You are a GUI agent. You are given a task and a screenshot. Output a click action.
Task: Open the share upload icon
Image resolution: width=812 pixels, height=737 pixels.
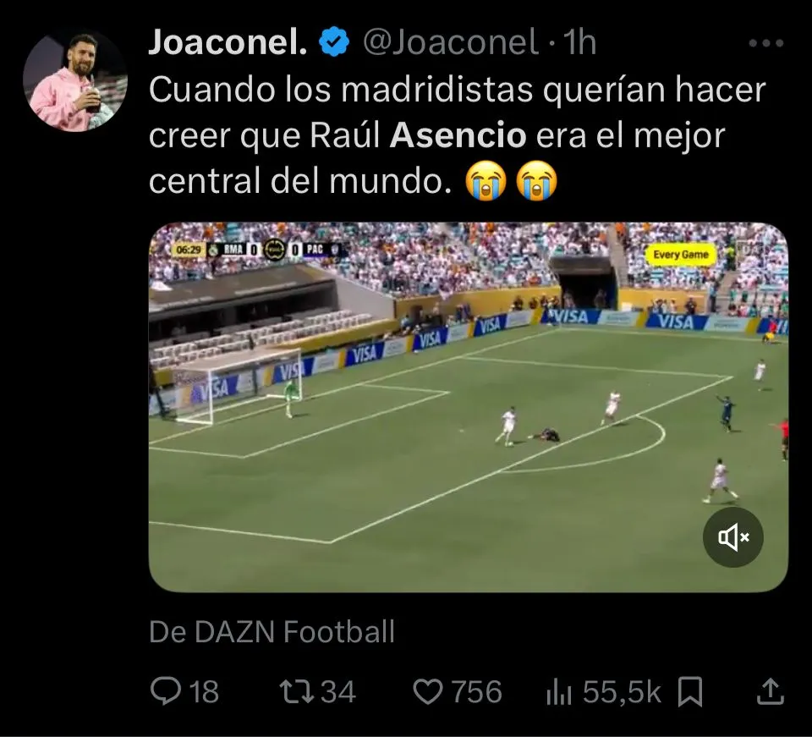[770, 691]
